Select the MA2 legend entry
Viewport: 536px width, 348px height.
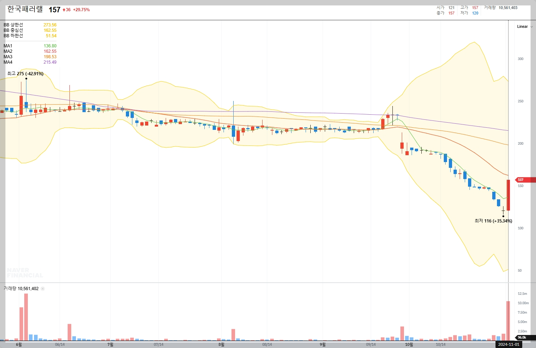point(30,51)
